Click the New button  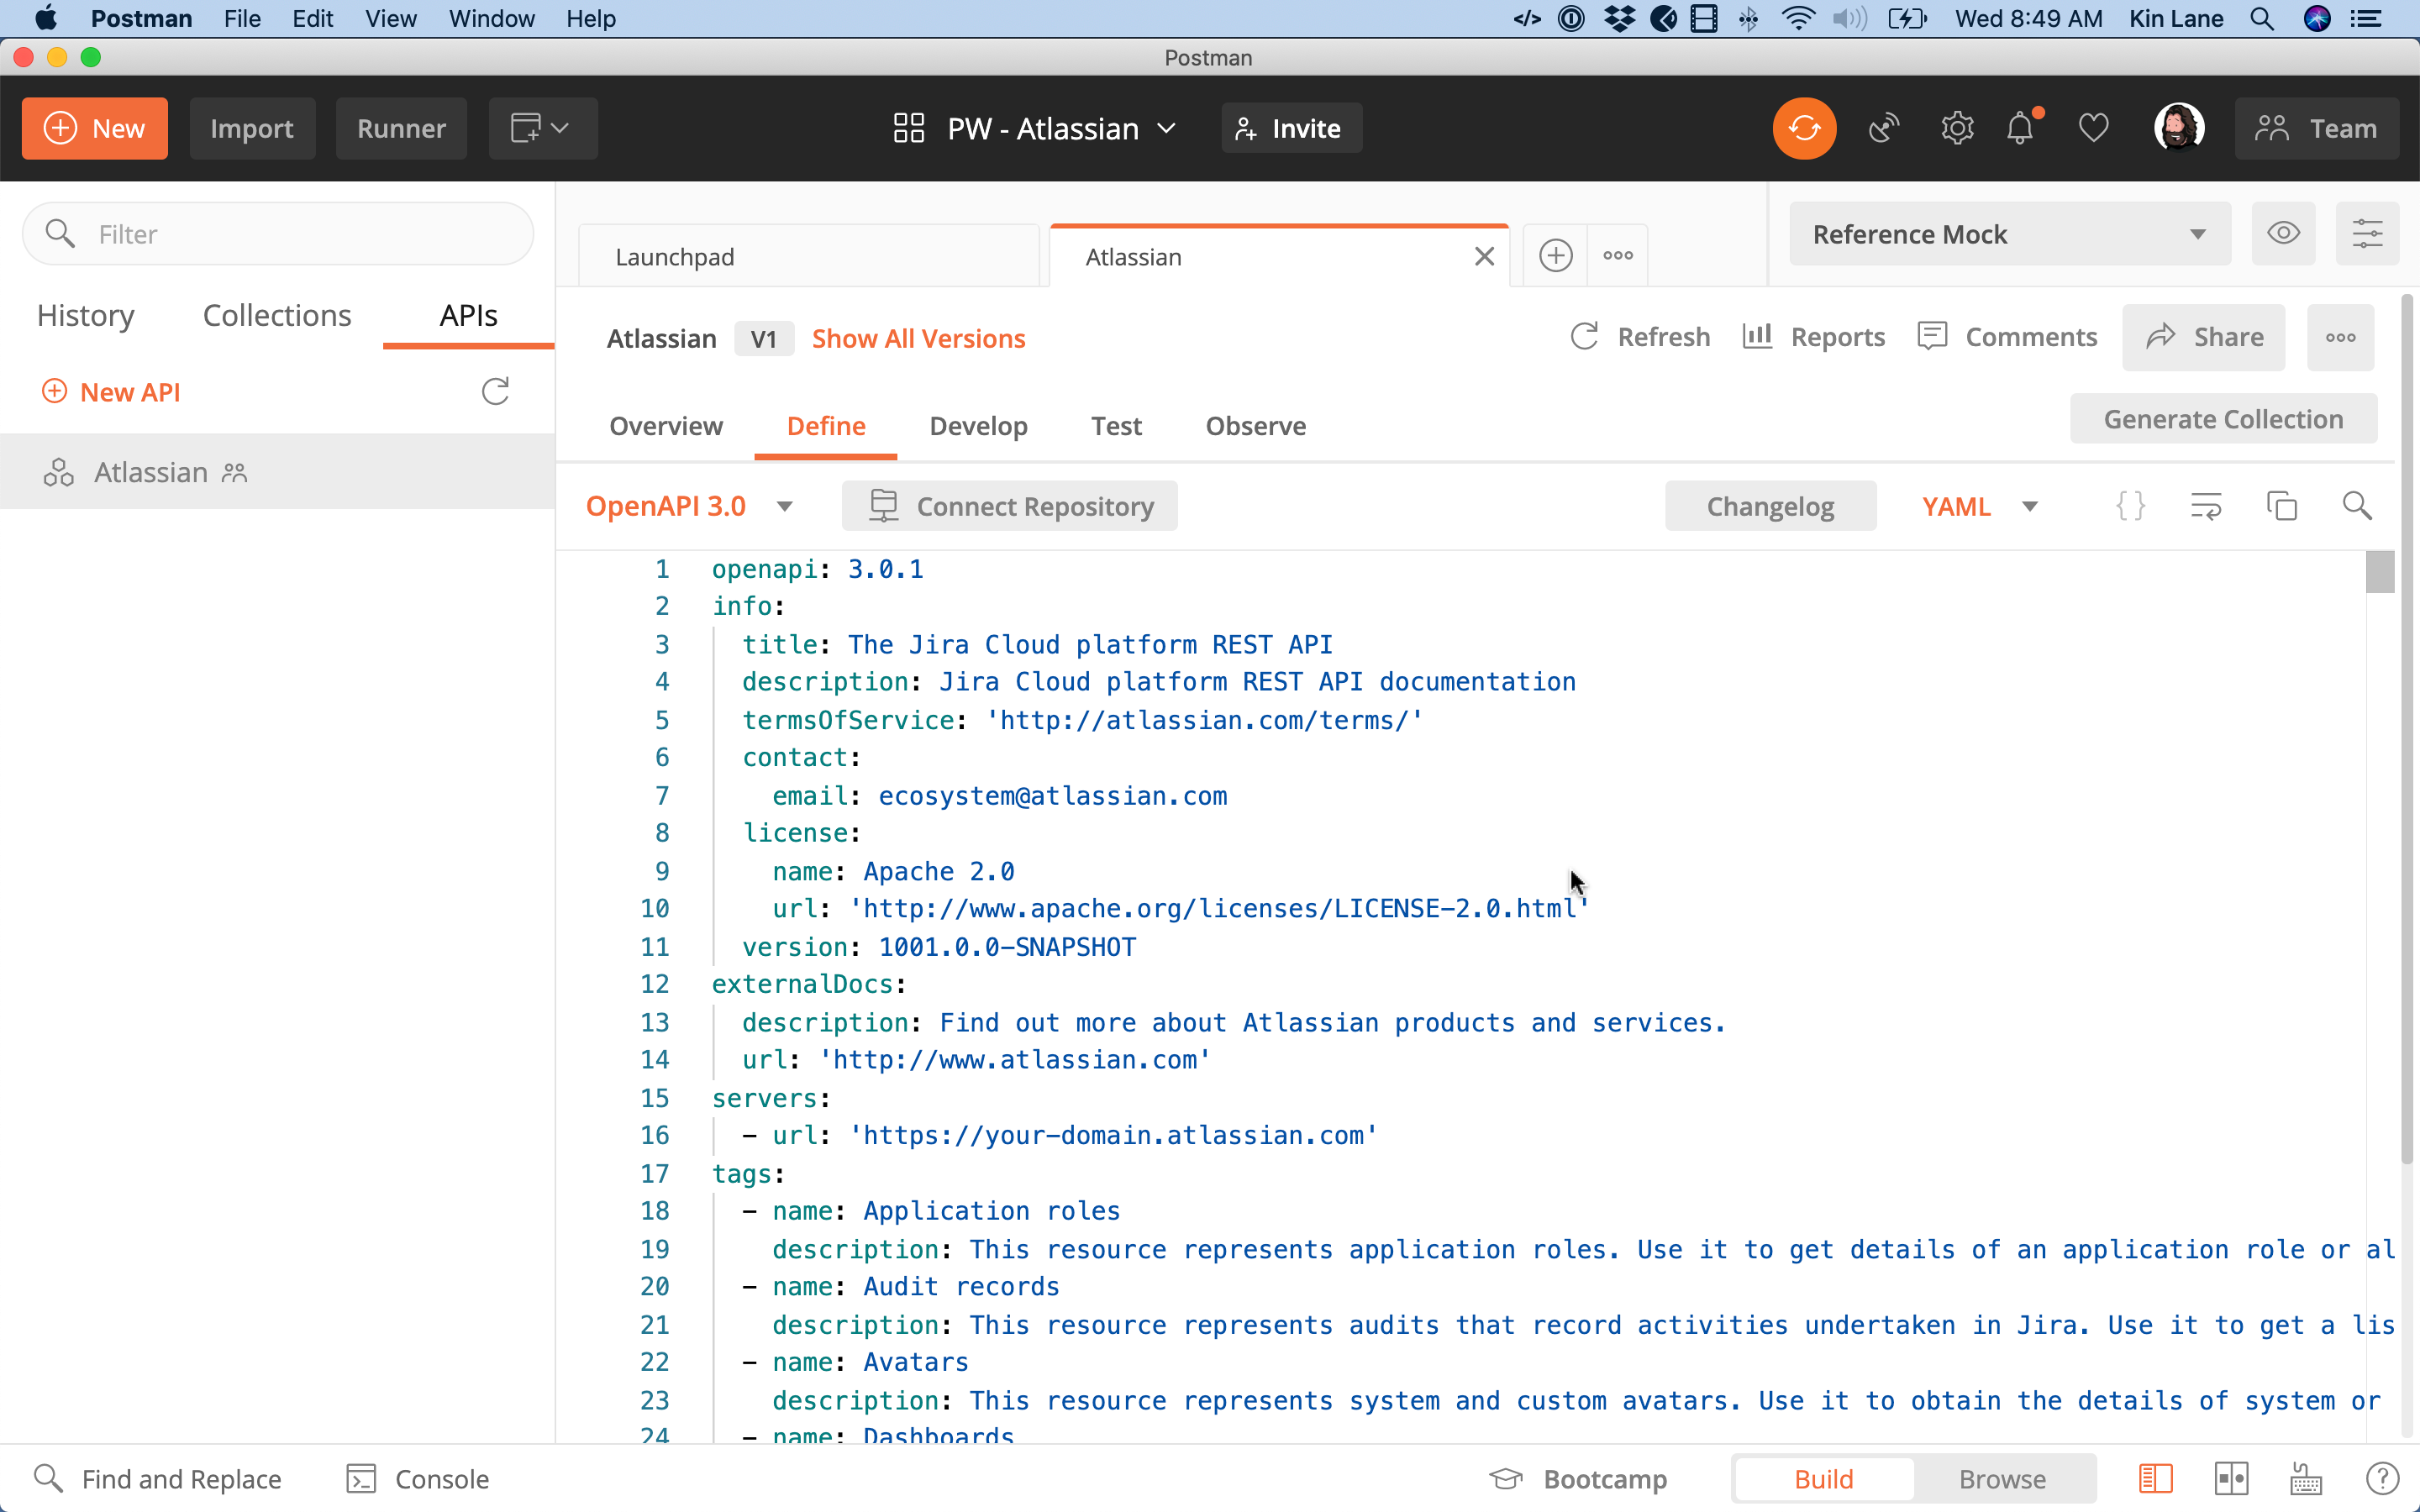95,128
